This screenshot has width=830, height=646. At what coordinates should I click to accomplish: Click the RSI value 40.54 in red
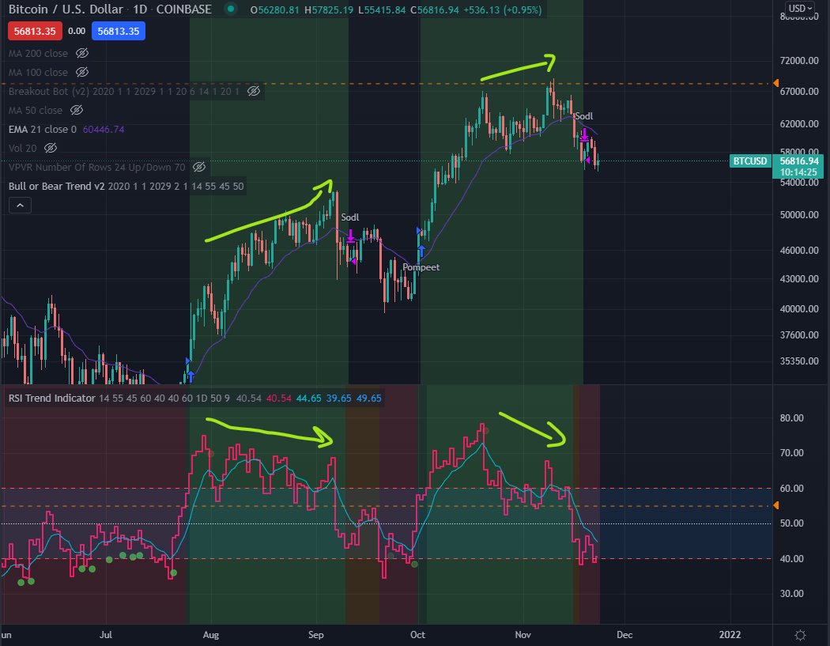[278, 399]
